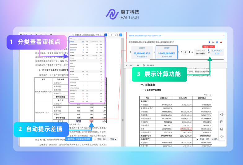Click the 一、财务报表 heading
The width and height of the screenshot is (243, 165).
pos(148,85)
